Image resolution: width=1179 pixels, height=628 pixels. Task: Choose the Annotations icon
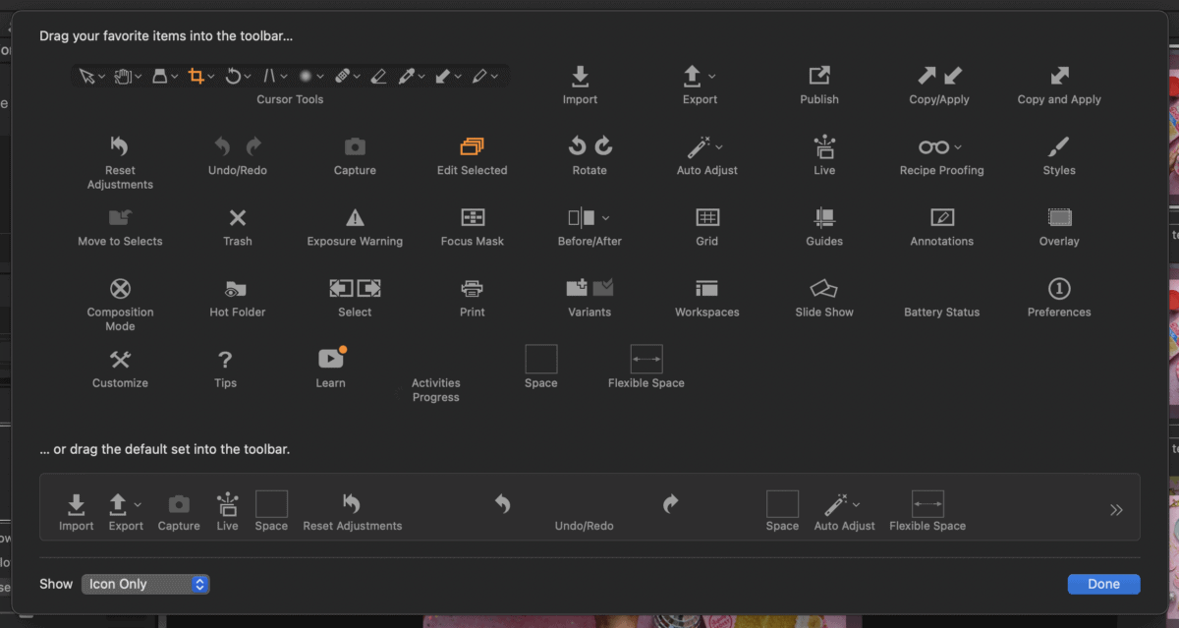(941, 218)
